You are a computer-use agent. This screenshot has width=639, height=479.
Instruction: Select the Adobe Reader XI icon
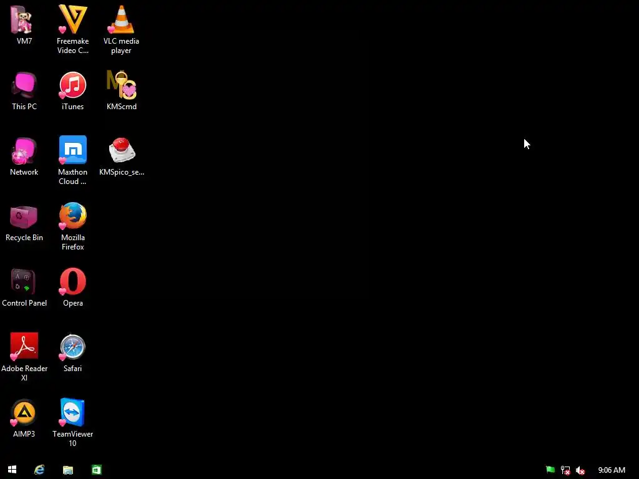click(24, 346)
